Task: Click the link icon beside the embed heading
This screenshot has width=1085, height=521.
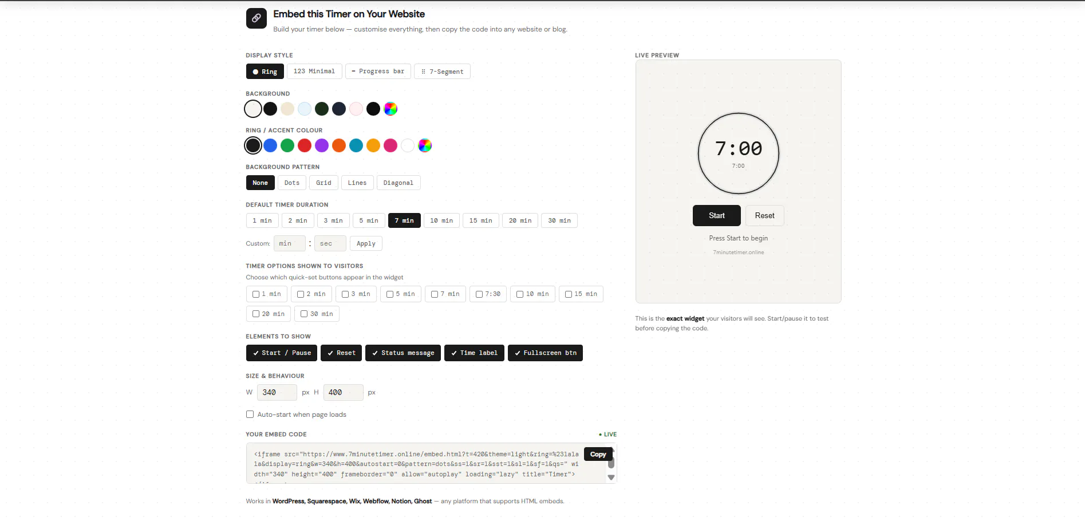Action: coord(256,18)
